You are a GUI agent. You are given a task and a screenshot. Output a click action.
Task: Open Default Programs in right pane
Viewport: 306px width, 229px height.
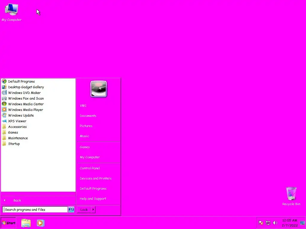coord(93,188)
